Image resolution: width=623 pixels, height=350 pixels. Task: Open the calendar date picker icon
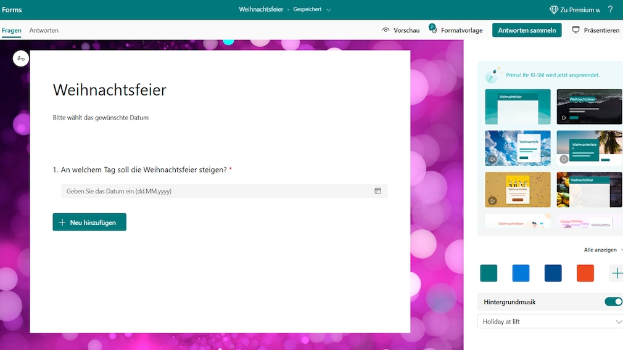[378, 191]
